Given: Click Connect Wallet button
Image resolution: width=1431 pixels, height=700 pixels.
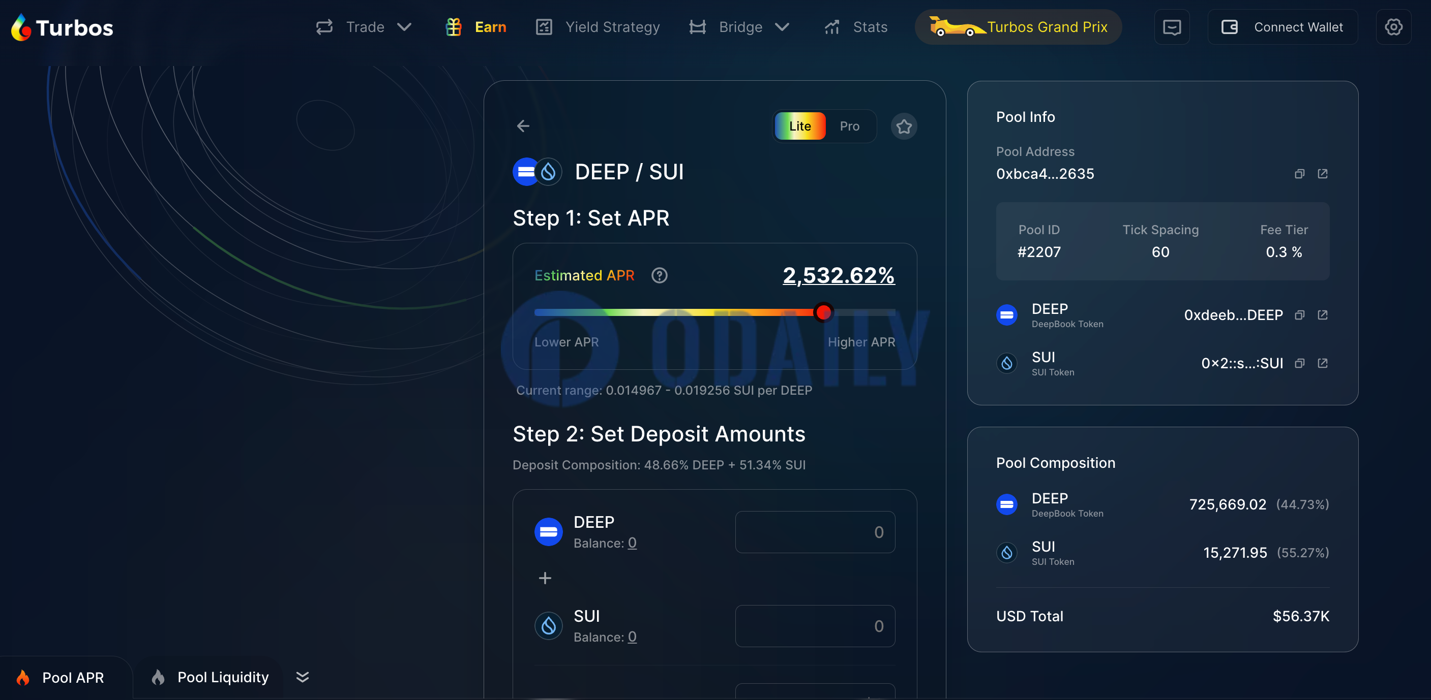Looking at the screenshot, I should click(x=1283, y=27).
